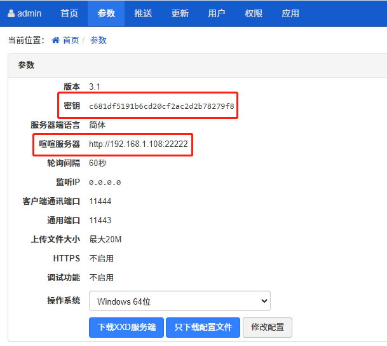Screen dimensions: 387x346
Task: Click the 修改配置 button
Action: [268, 328]
